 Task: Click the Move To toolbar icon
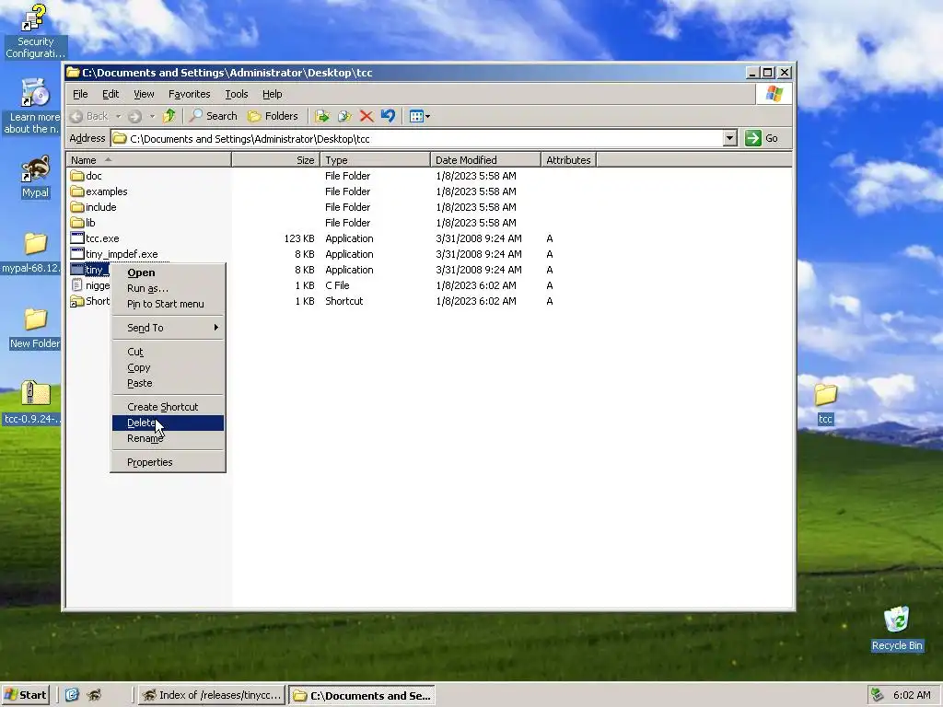322,116
